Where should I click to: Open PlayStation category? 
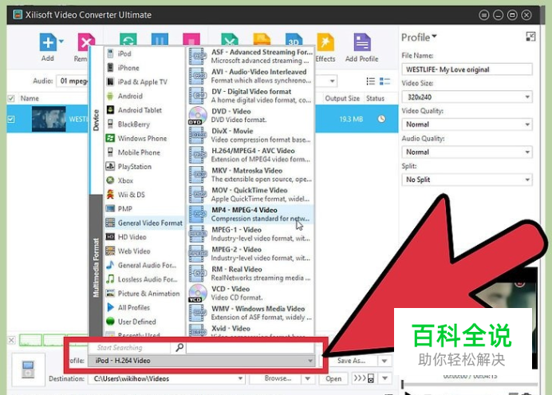point(144,166)
